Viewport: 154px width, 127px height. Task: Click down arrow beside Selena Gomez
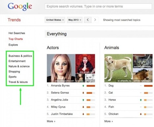pyautogui.click(x=83, y=93)
